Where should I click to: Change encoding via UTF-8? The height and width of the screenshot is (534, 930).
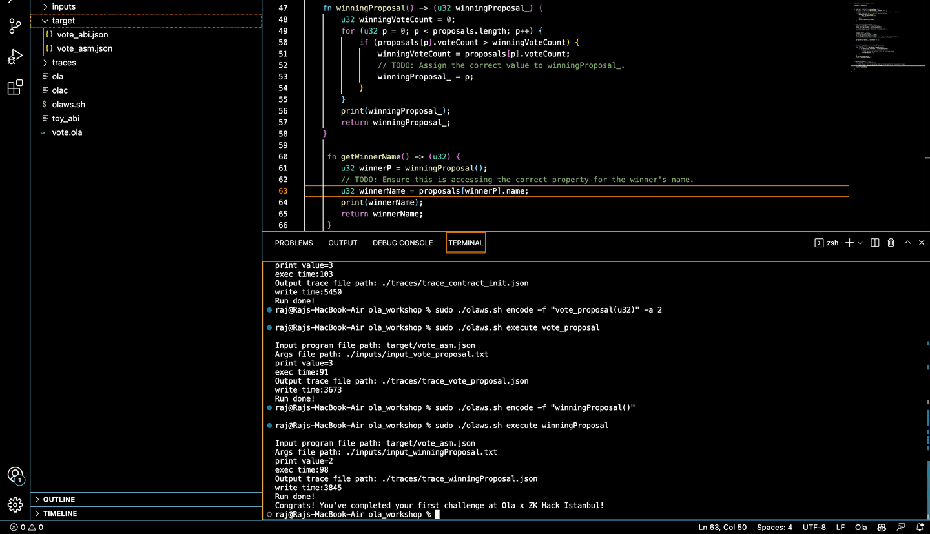(814, 528)
